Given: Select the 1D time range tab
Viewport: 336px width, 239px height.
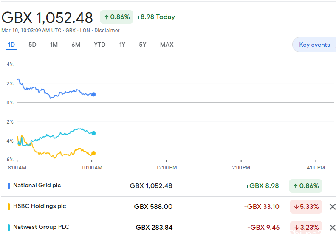Looking at the screenshot, I should pyautogui.click(x=11, y=45).
